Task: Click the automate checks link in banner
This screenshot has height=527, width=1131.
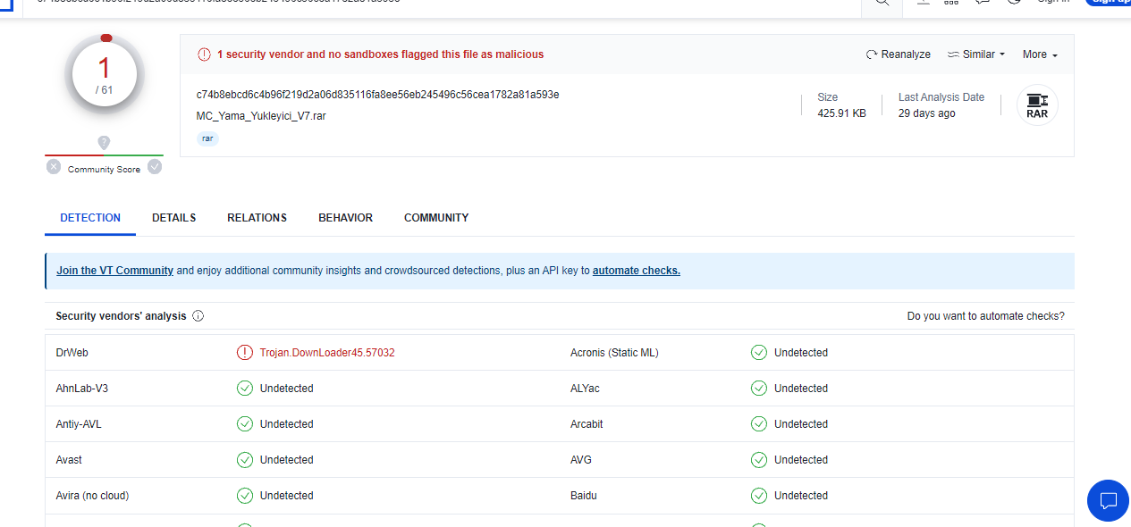Action: [636, 271]
